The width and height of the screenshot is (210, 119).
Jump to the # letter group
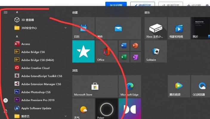click(x=17, y=12)
